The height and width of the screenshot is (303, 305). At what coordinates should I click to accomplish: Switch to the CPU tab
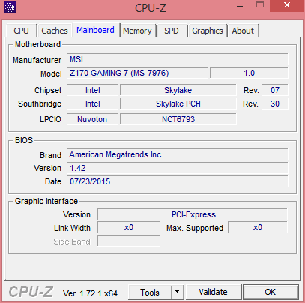[21, 31]
